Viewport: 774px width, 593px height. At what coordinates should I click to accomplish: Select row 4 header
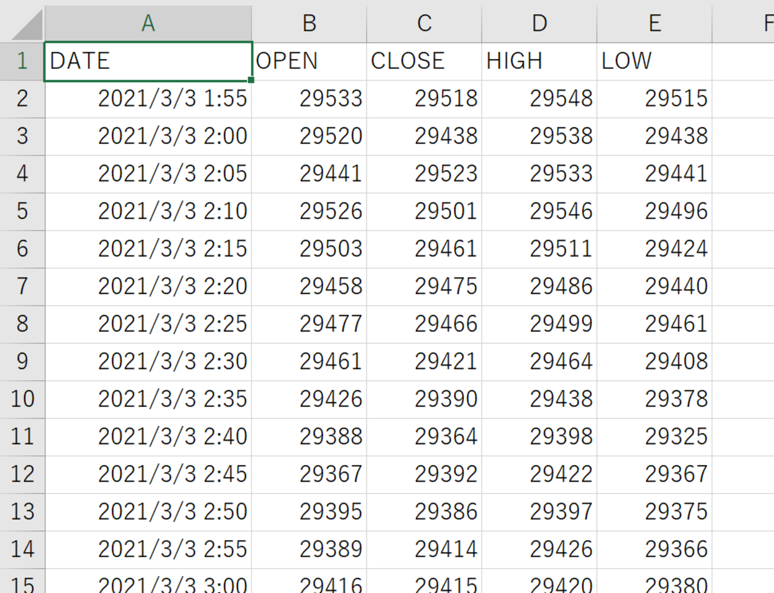23,174
